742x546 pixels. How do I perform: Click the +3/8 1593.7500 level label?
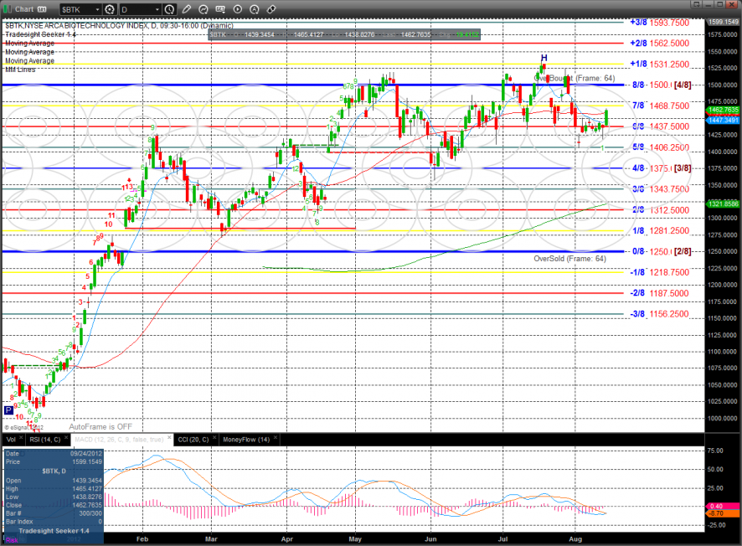click(x=660, y=23)
